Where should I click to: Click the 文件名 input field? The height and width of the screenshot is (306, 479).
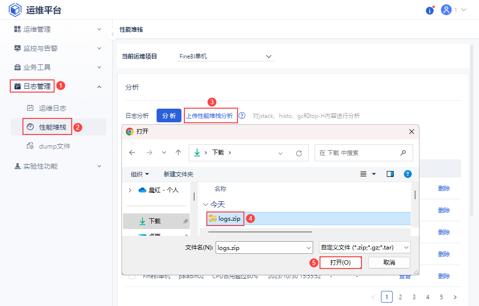click(x=264, y=248)
